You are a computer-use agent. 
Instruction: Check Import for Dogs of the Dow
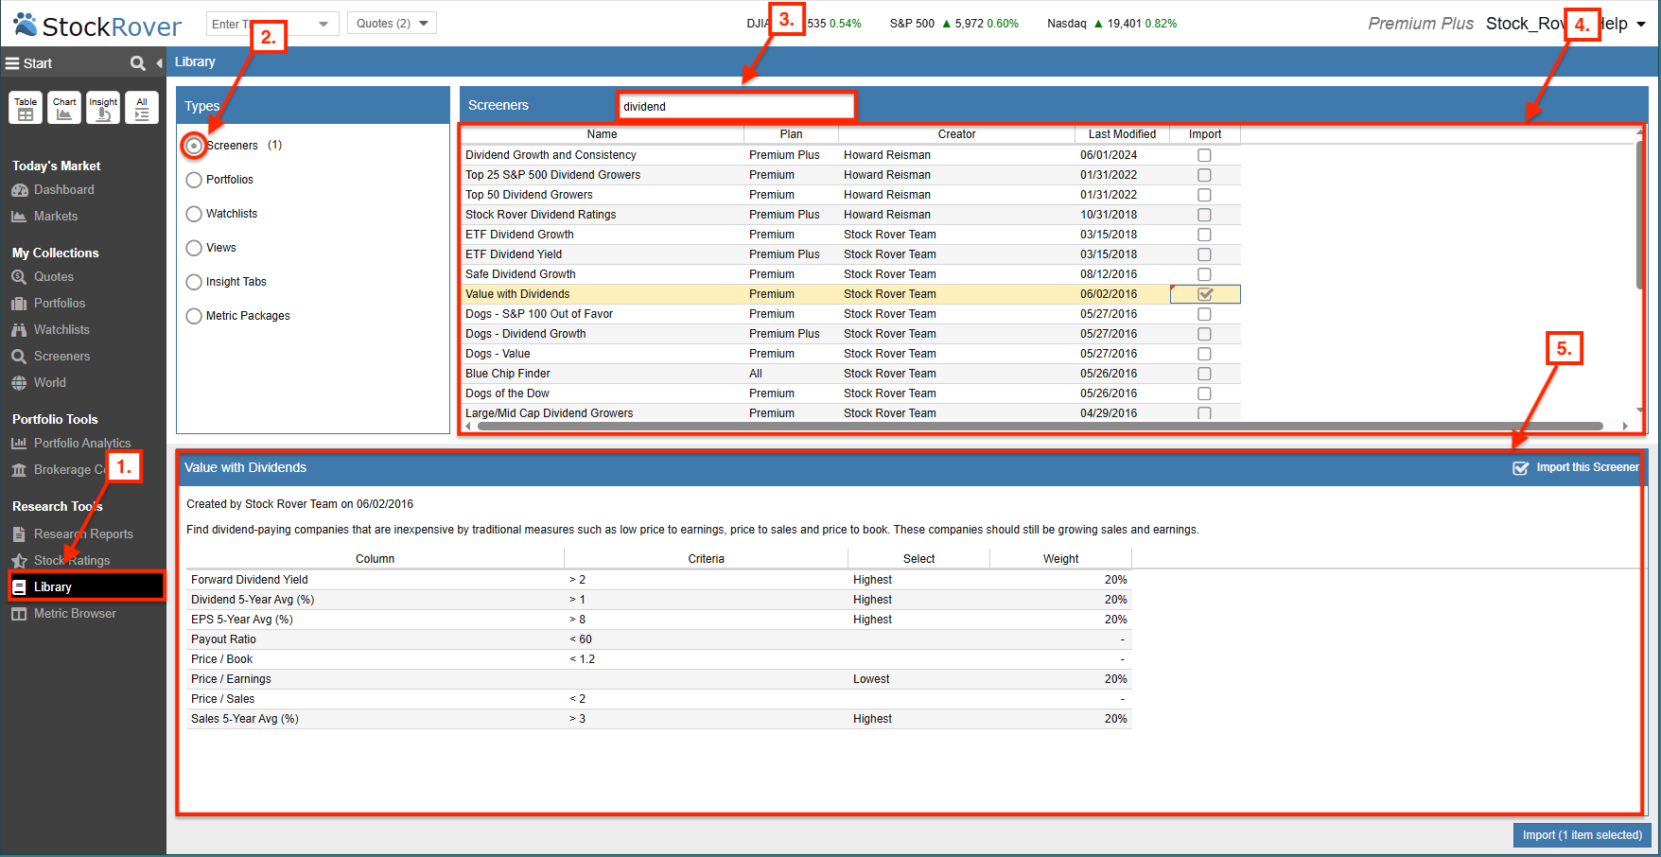1204,394
